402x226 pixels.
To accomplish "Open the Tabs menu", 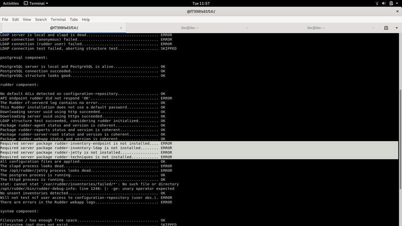I will (x=73, y=20).
